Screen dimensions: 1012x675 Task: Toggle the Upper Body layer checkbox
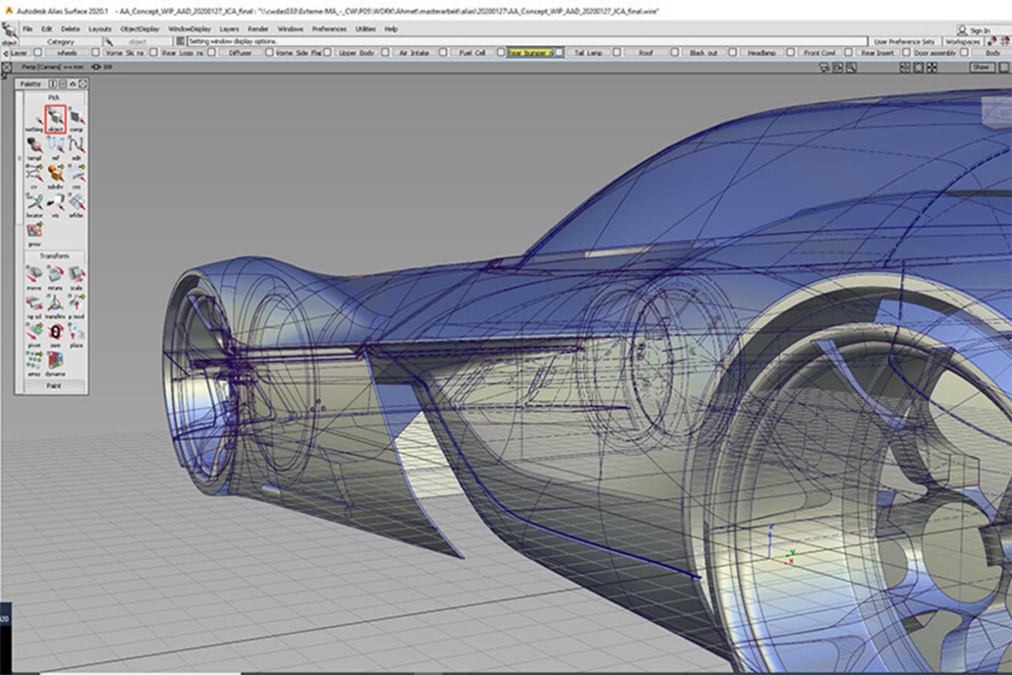click(385, 53)
